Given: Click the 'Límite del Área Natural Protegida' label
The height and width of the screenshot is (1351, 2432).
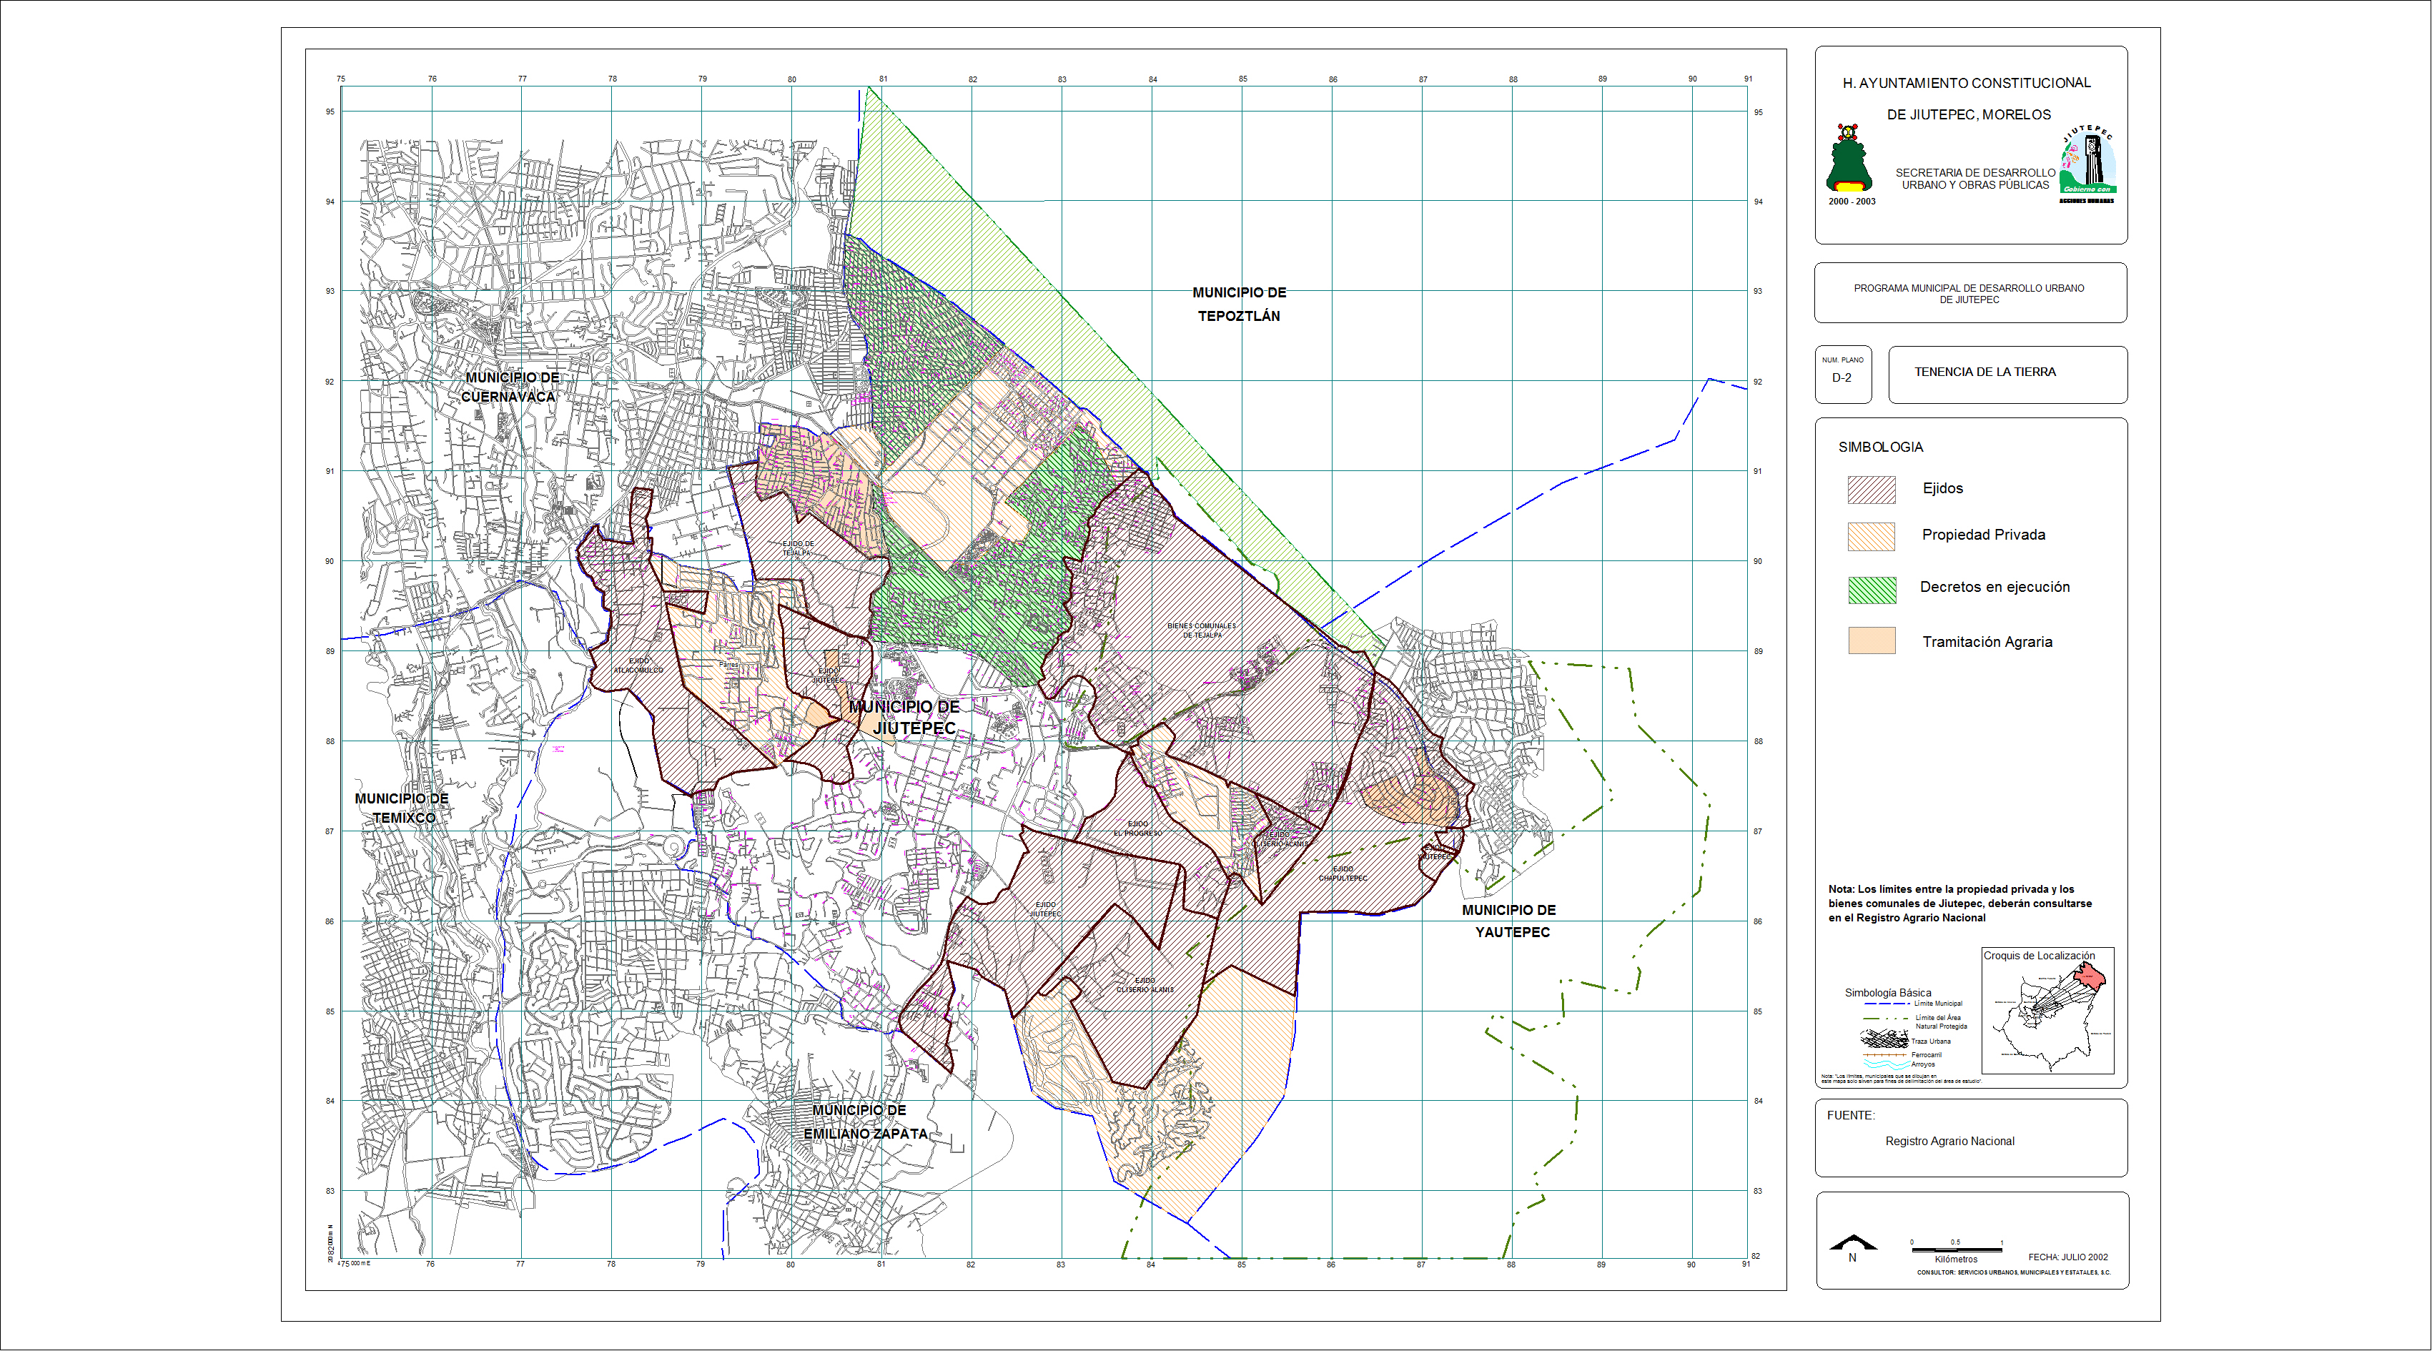Looking at the screenshot, I should click(1941, 1021).
